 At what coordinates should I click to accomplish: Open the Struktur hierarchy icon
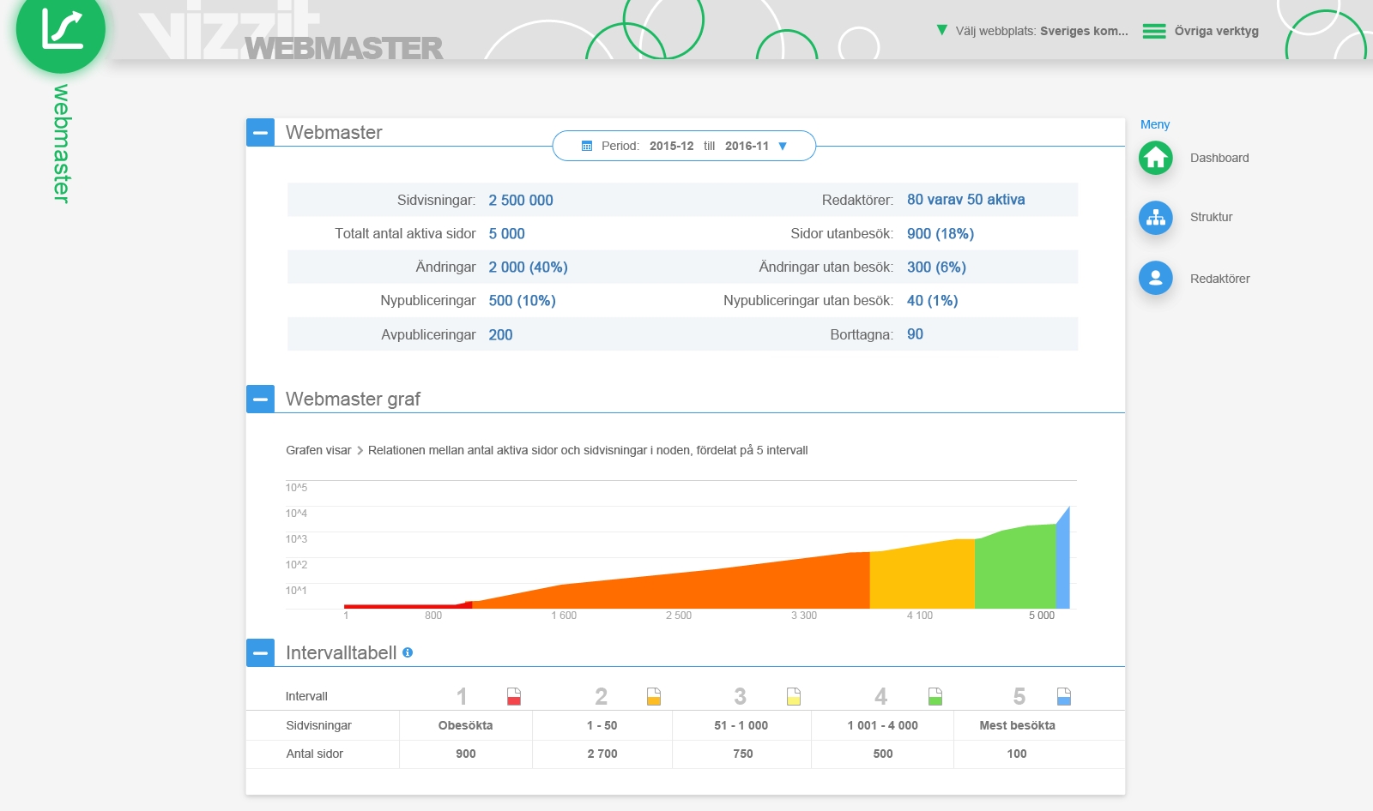1156,218
